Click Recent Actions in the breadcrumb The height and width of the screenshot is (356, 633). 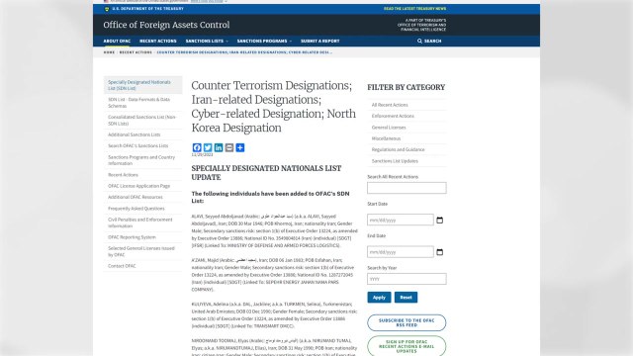[x=136, y=52]
